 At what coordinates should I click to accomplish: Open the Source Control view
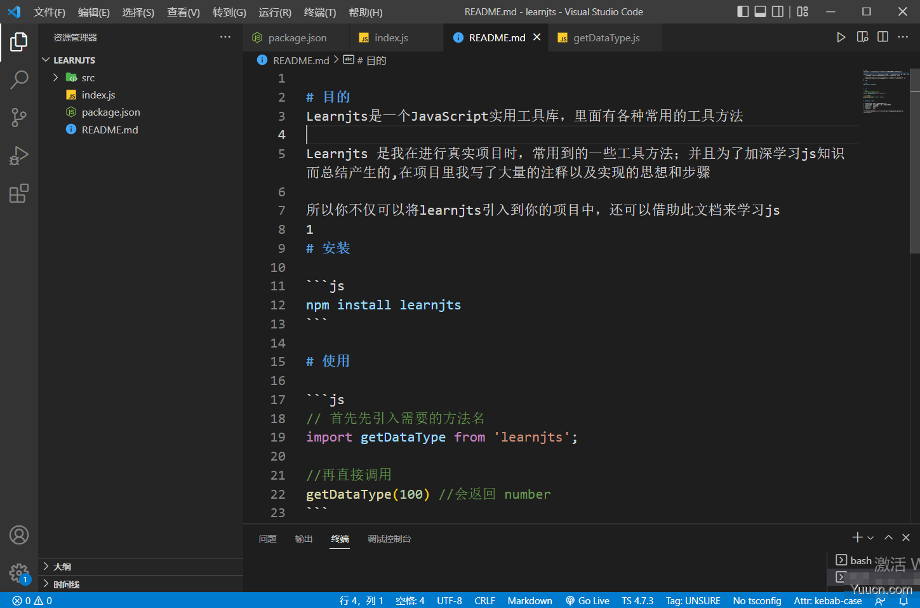point(19,118)
